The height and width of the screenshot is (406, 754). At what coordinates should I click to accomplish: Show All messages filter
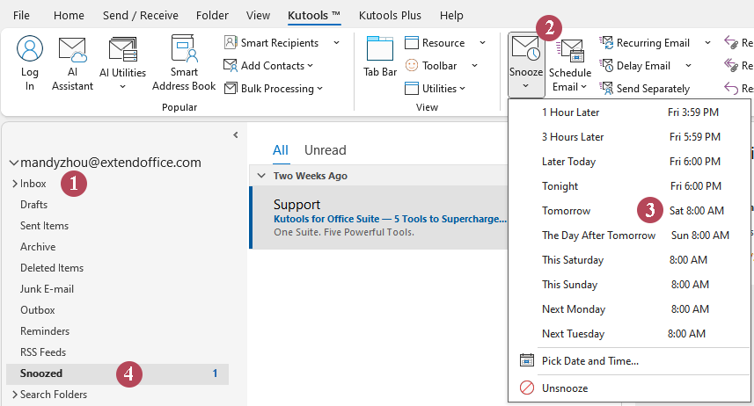[281, 150]
